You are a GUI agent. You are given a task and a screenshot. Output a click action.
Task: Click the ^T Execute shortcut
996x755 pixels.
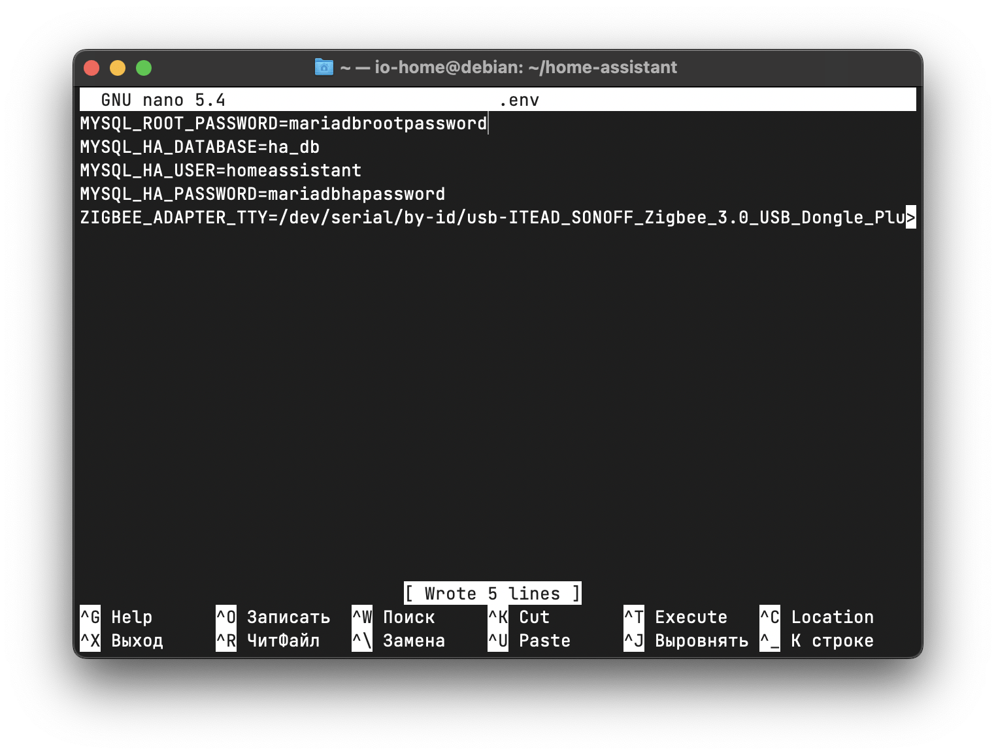coord(676,617)
